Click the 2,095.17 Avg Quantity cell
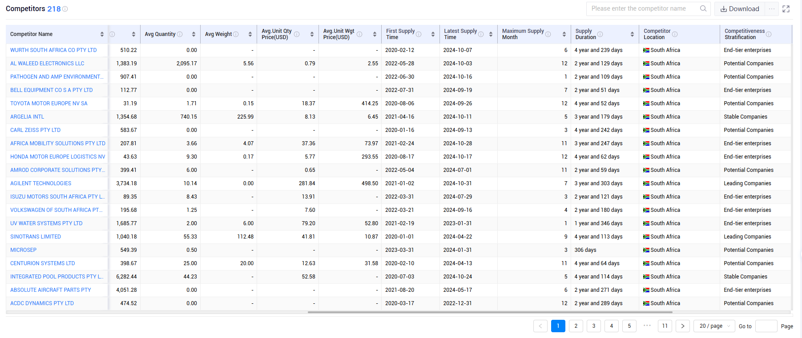 187,64
